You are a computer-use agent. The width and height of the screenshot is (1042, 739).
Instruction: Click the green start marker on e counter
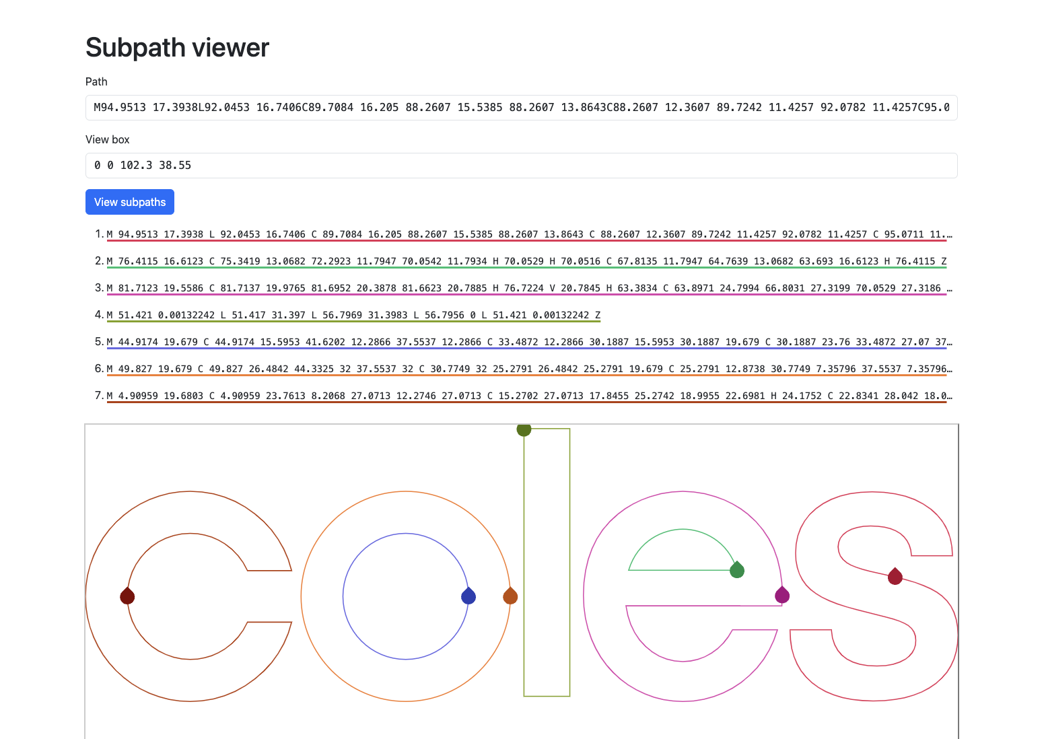[737, 570]
